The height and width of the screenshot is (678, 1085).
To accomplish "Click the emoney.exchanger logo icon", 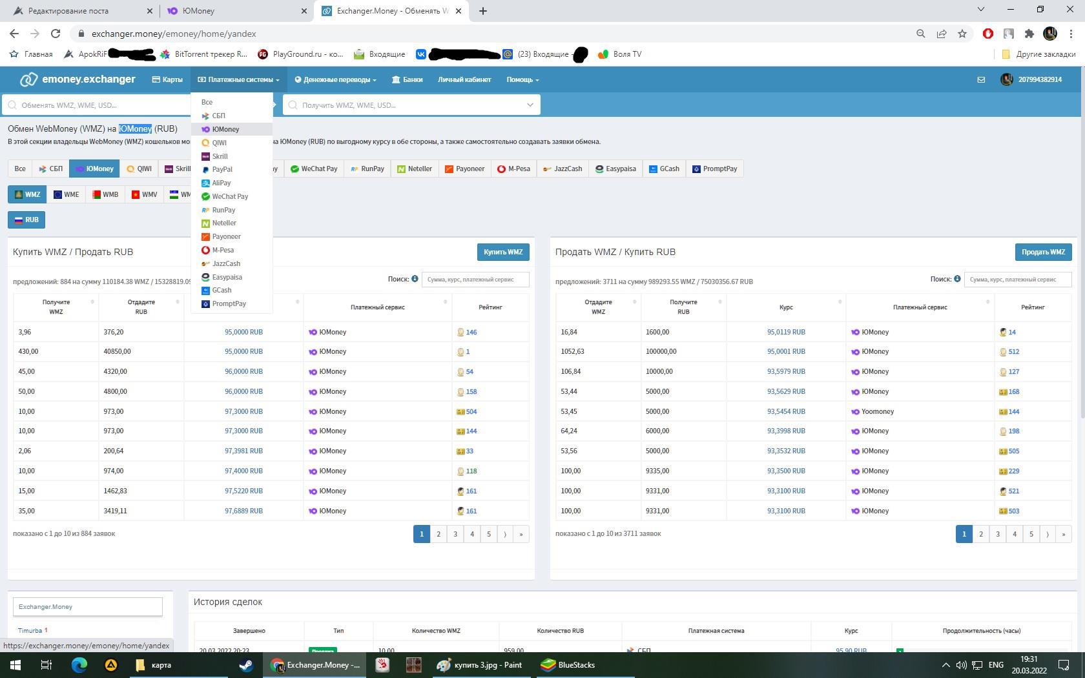I will (28, 79).
